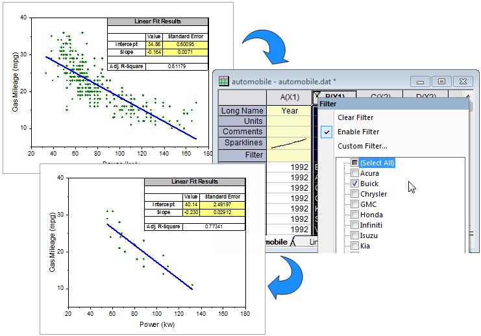Screen dimensions: 481x336
Task: Select the Infiniti checkbox
Action: coord(354,225)
